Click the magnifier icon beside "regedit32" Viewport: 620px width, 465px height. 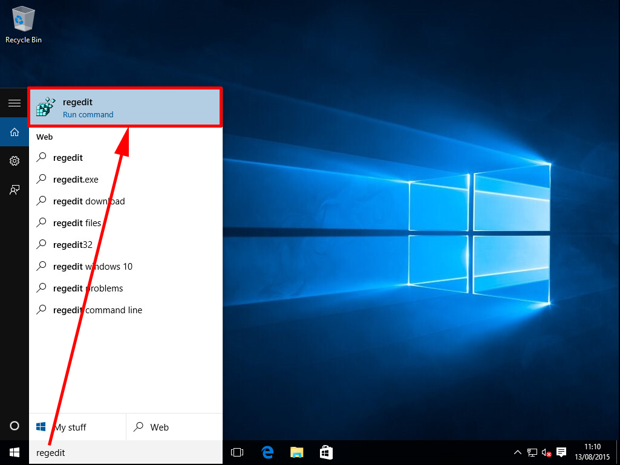point(41,244)
